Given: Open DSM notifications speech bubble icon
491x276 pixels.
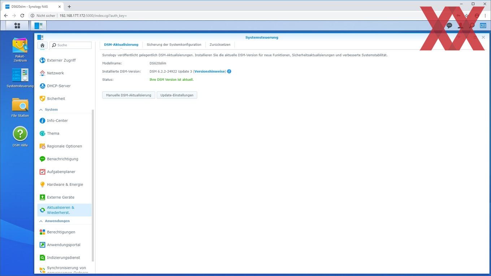Looking at the screenshot, I should [449, 26].
